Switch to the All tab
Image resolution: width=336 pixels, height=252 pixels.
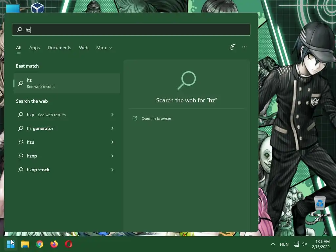point(19,48)
